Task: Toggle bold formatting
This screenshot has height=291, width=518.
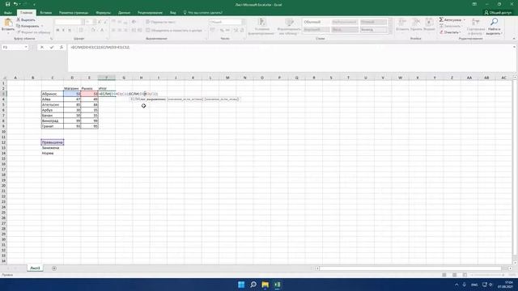Action: point(57,30)
